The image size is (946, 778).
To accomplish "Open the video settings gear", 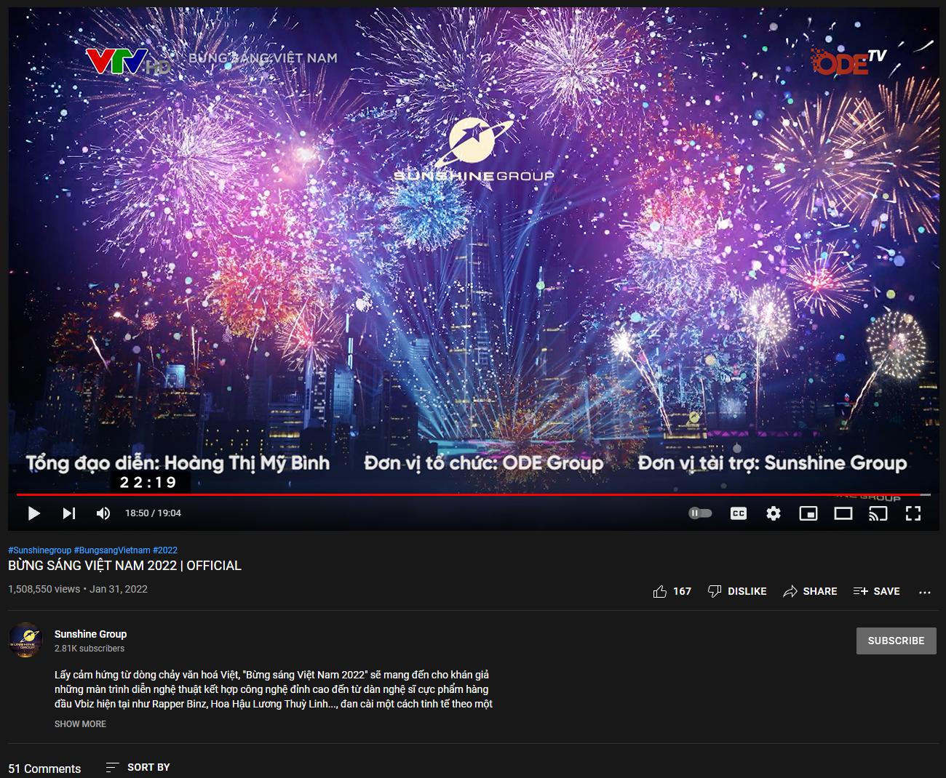I will tap(774, 513).
